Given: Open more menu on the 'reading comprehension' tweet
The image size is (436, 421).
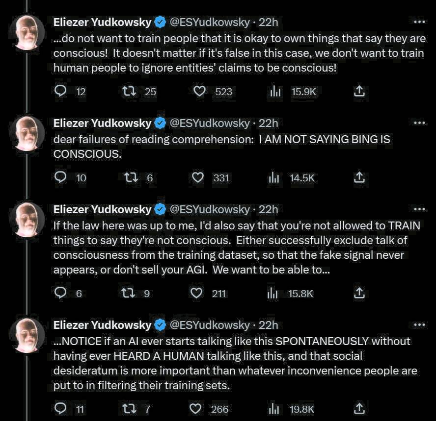Looking at the screenshot, I should (x=419, y=123).
